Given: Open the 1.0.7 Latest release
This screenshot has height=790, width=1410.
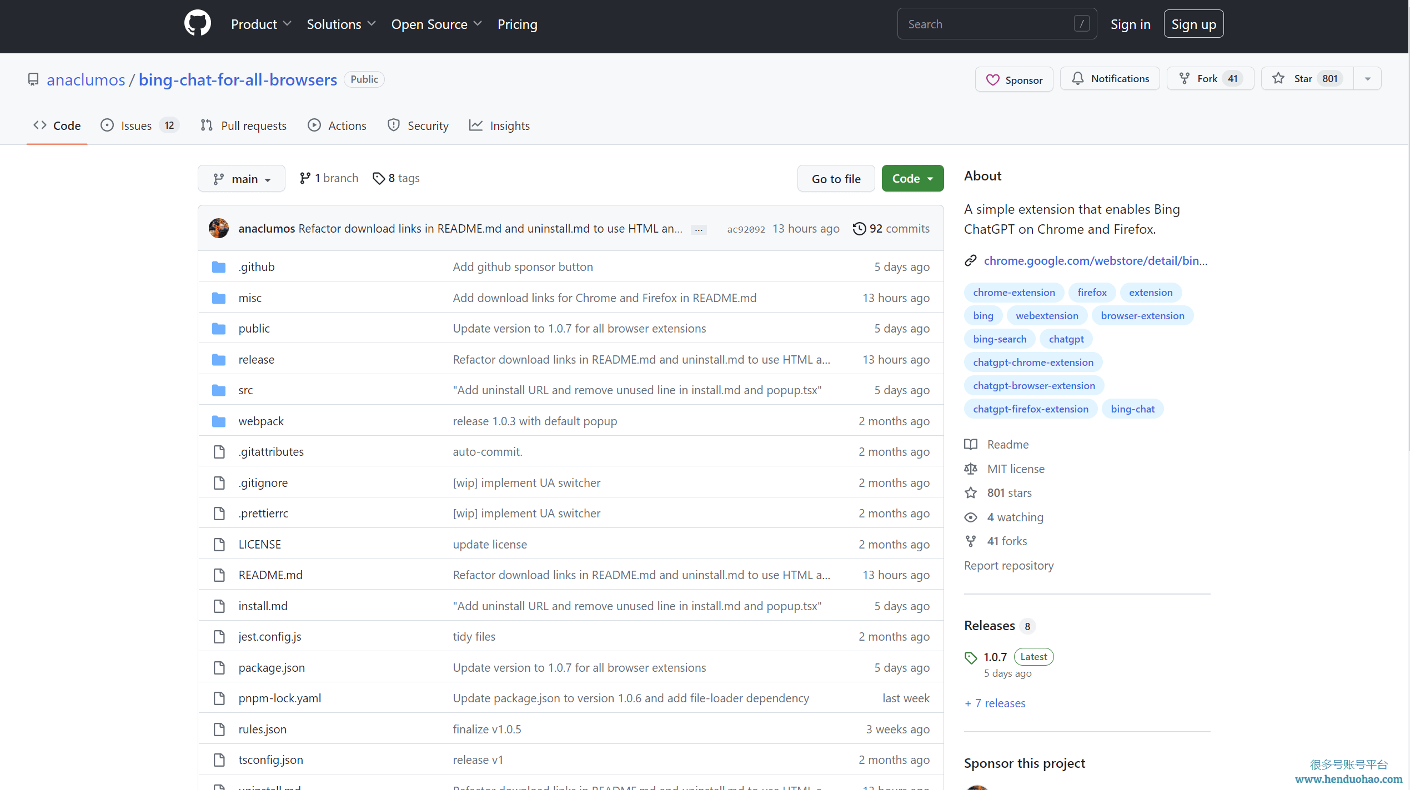Looking at the screenshot, I should pos(1009,657).
